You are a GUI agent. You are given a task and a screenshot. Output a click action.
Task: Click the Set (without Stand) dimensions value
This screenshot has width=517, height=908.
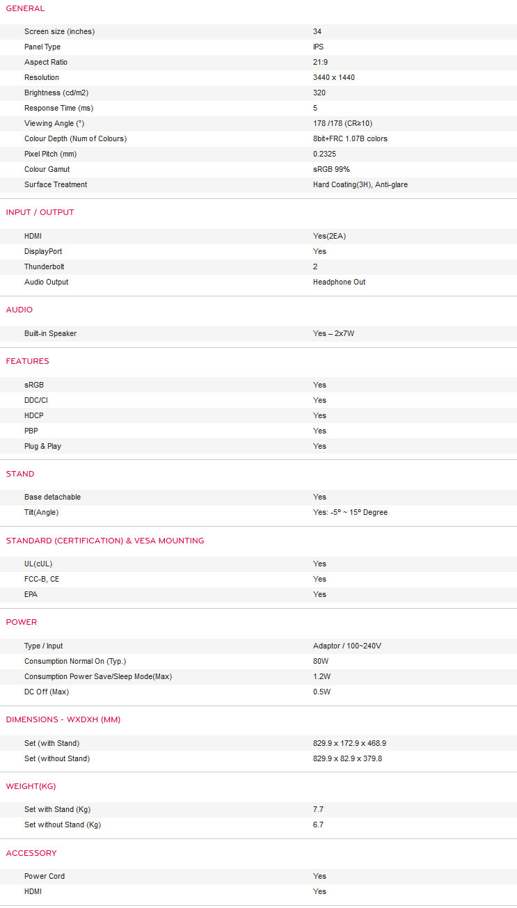347,758
